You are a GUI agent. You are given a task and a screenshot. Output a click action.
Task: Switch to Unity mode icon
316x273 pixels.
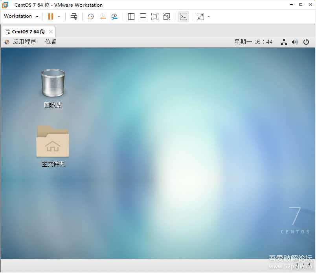(x=167, y=16)
